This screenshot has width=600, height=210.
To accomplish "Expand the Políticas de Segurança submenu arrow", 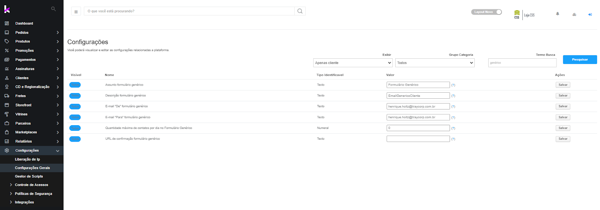I will 11,194.
